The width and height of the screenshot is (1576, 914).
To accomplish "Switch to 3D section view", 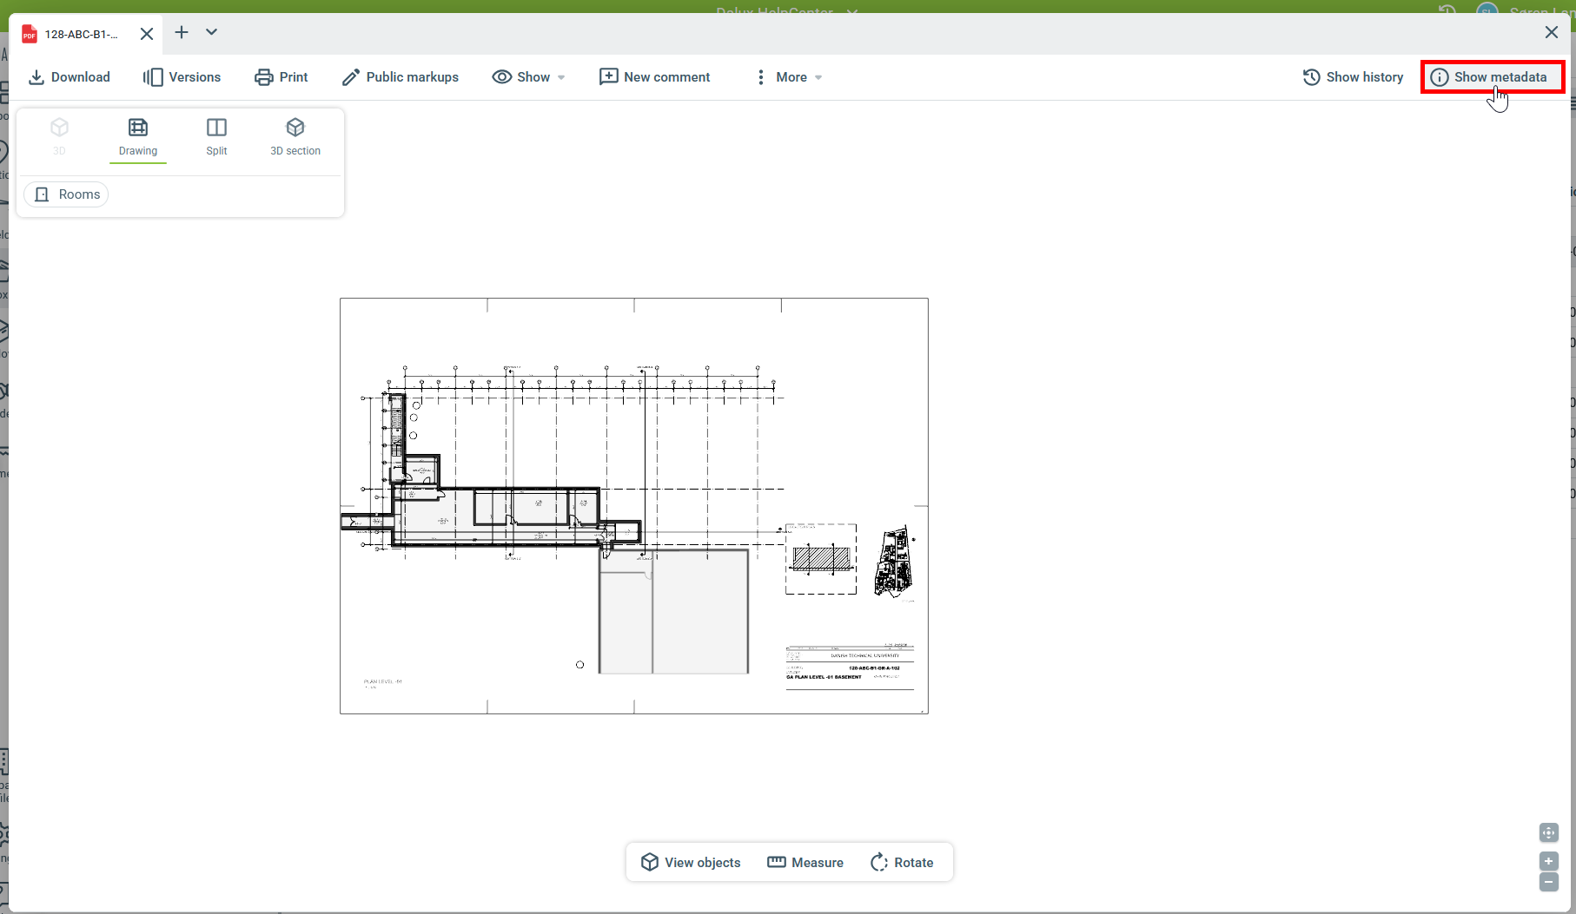I will pos(295,137).
